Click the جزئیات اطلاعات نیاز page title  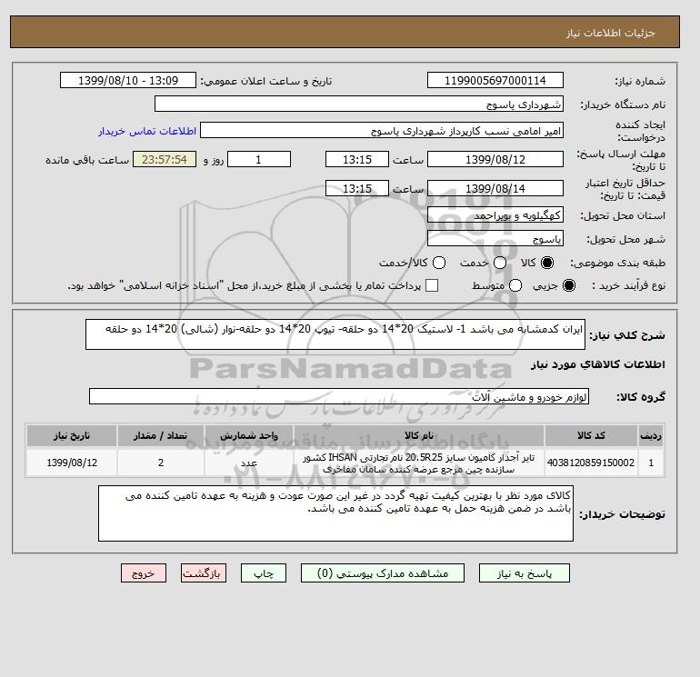pyautogui.click(x=610, y=33)
